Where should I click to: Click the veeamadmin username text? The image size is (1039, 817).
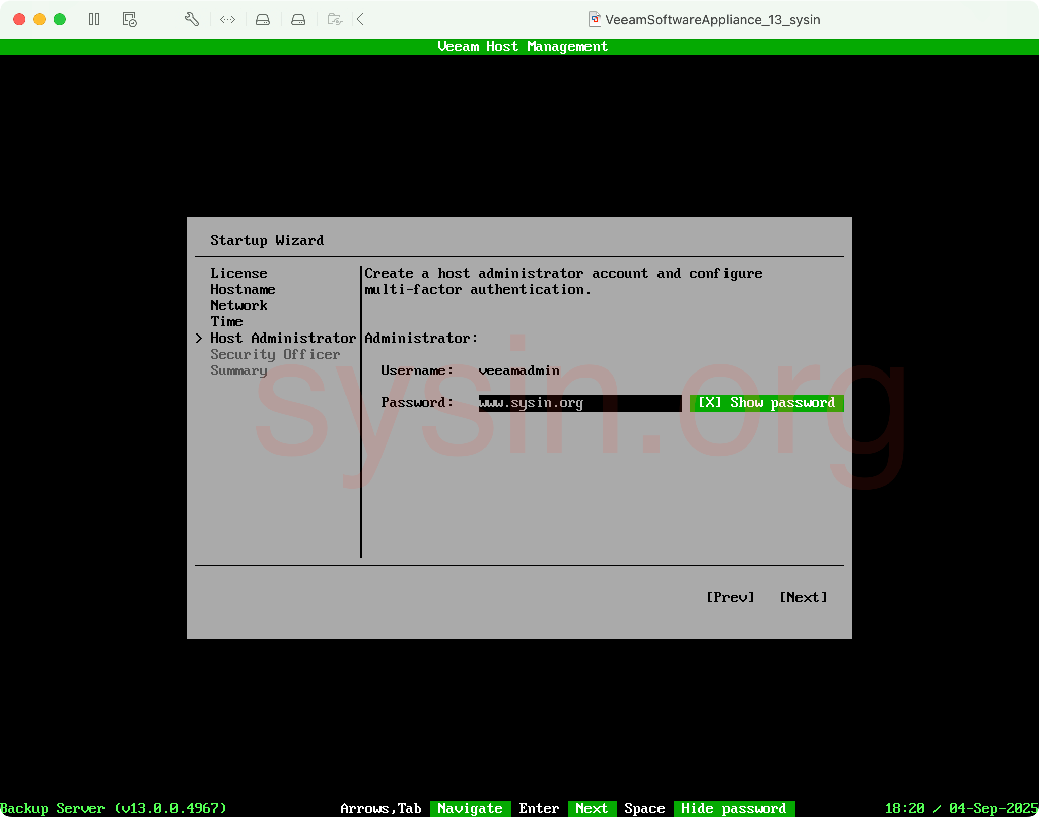pos(518,370)
